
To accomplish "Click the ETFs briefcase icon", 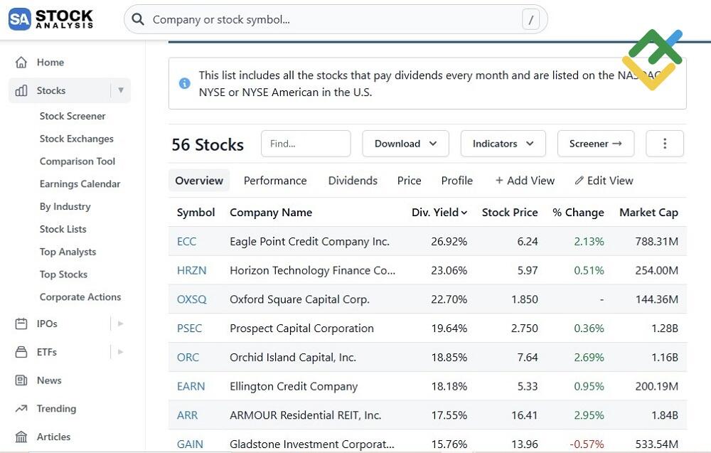I will [22, 352].
